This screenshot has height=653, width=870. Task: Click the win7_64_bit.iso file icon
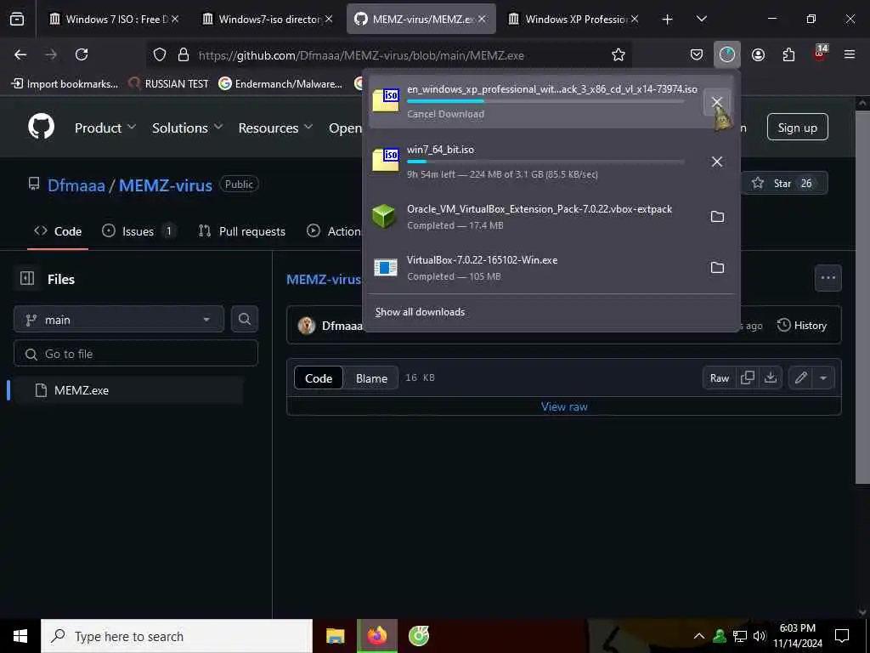coord(386,161)
